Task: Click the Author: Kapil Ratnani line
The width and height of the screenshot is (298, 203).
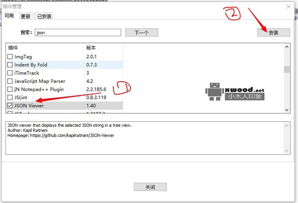Action: (x=27, y=130)
